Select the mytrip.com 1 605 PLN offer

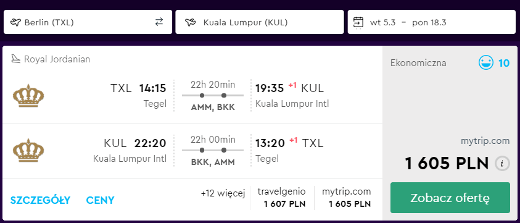346,198
